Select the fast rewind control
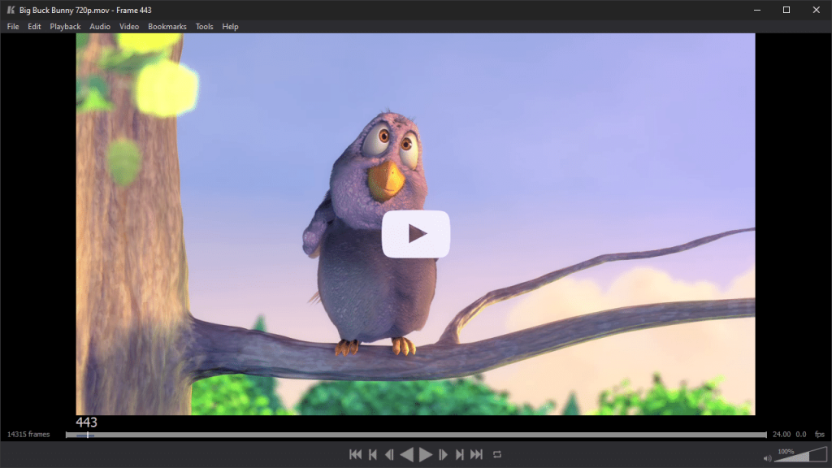The height and width of the screenshot is (468, 832). point(408,454)
